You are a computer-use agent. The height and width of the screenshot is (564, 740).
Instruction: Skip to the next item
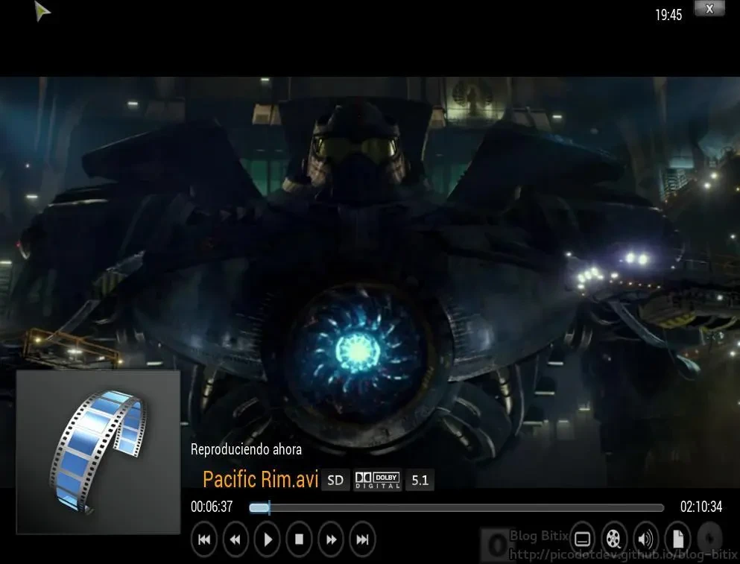click(x=362, y=539)
